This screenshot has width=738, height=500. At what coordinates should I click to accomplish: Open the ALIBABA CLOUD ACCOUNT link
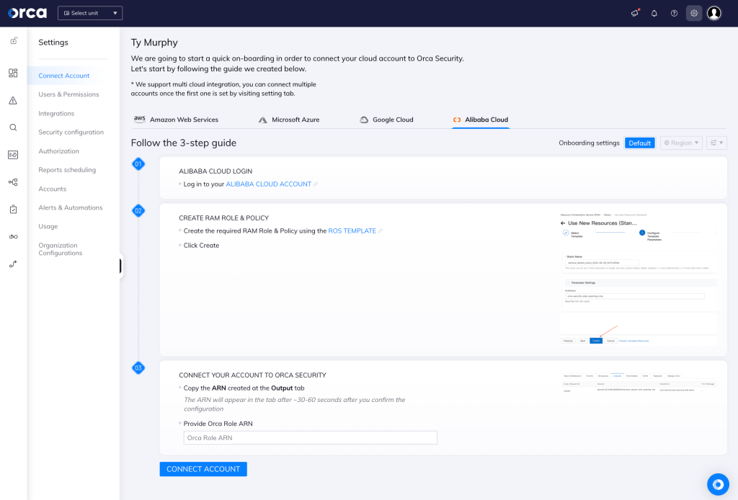269,184
